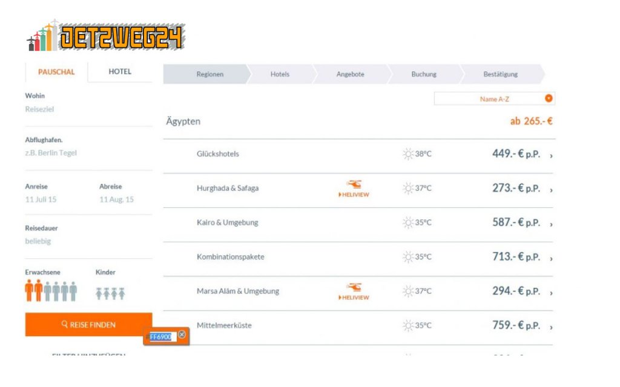Click the FF6900 hex color field
This screenshot has width=620, height=387.
tap(161, 337)
